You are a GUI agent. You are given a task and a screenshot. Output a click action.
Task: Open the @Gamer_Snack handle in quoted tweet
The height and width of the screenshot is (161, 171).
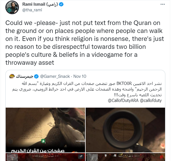pos(55,76)
